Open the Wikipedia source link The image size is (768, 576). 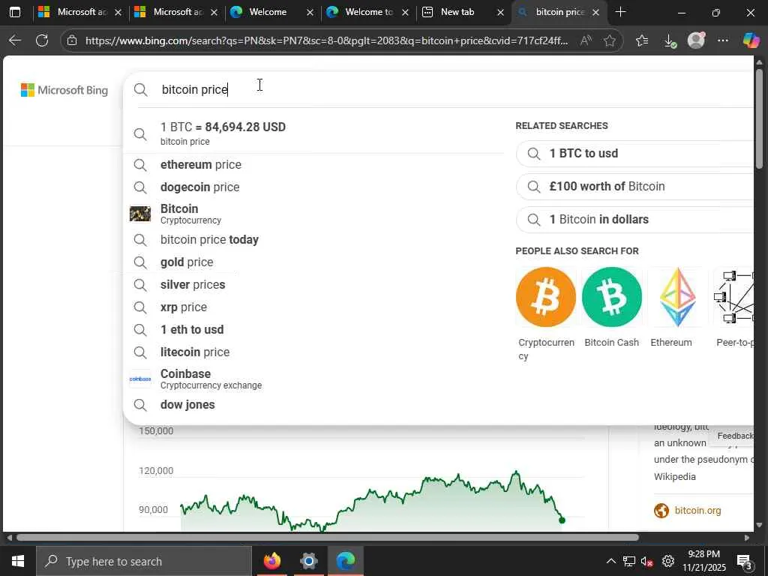point(674,476)
